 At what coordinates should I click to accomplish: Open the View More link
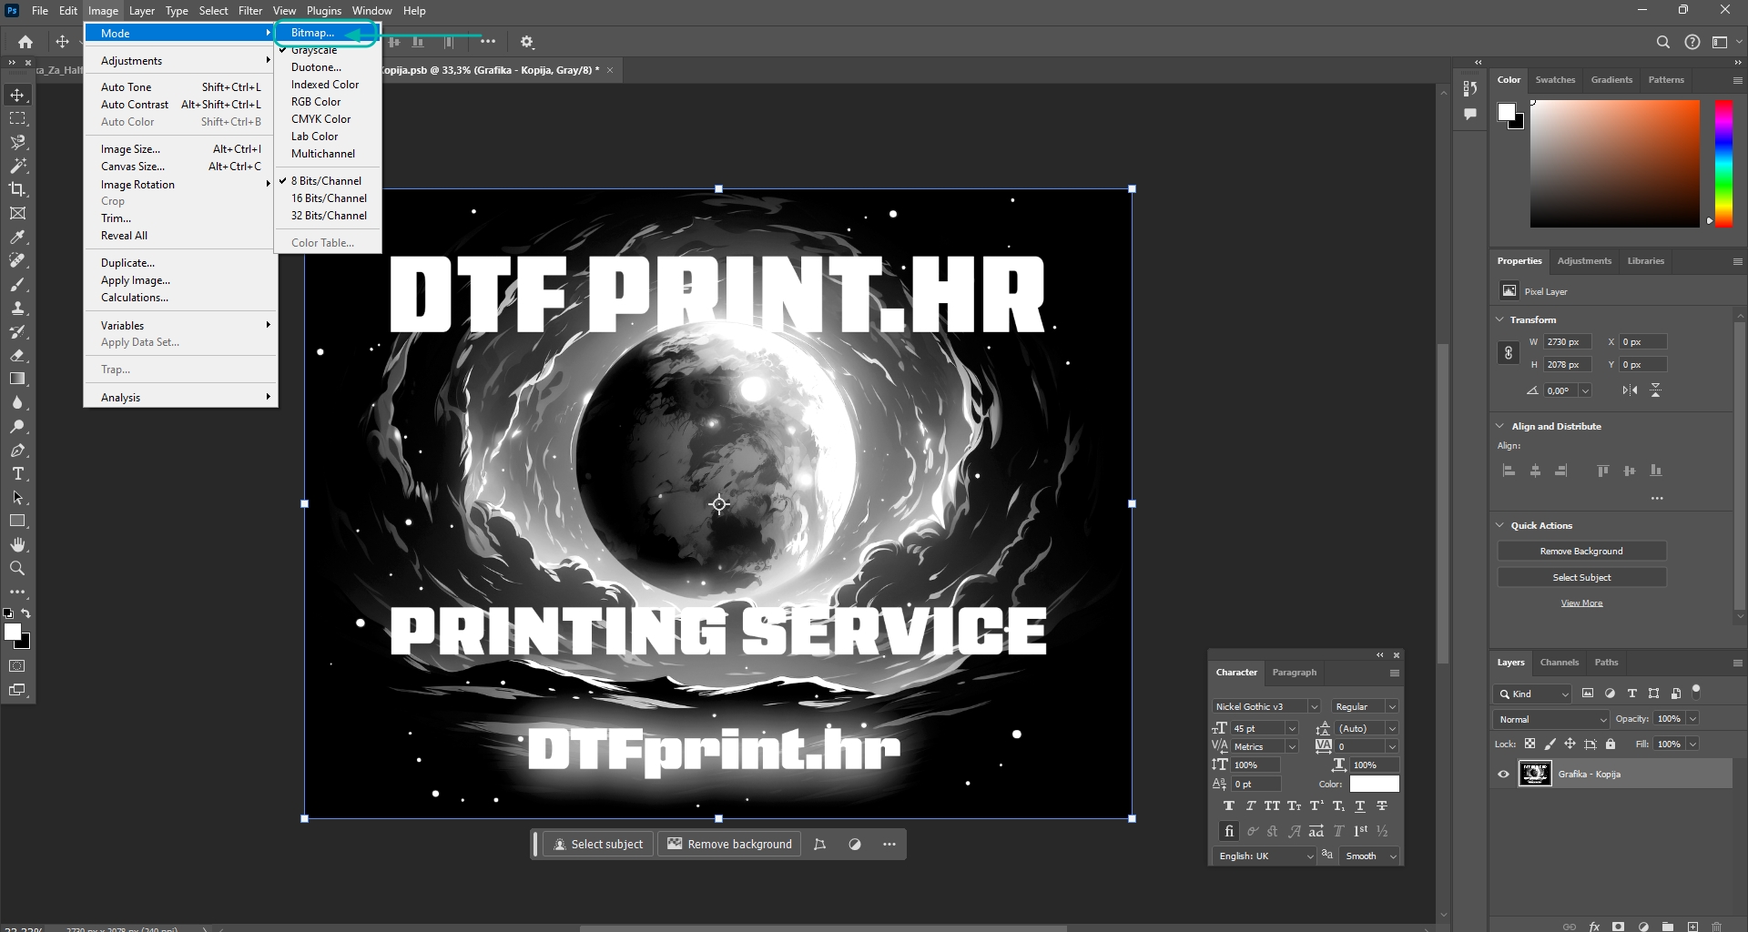[x=1581, y=603]
